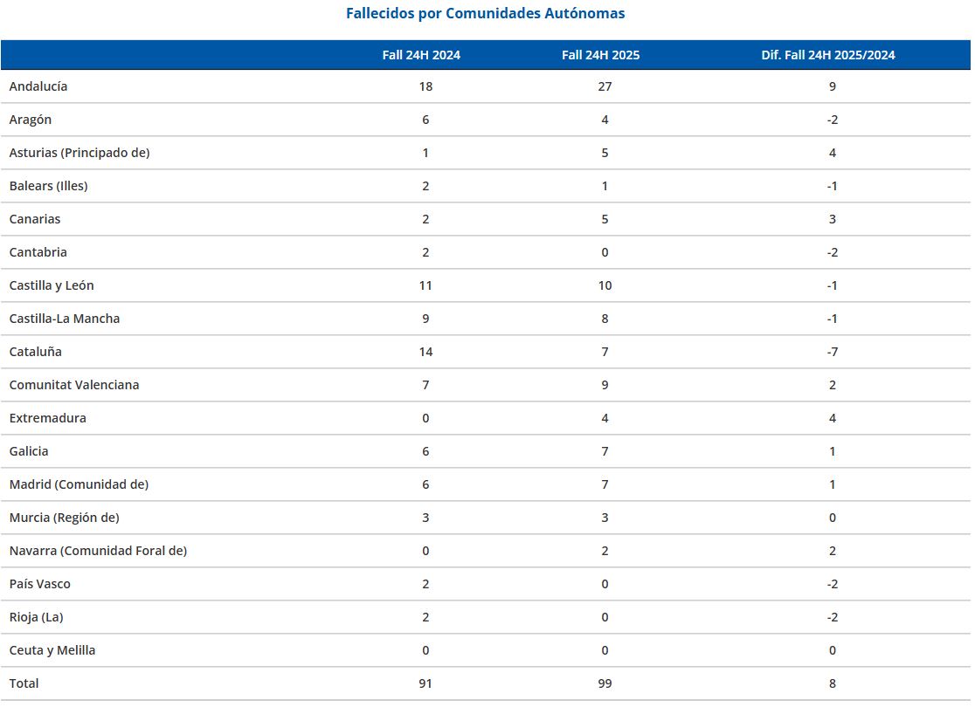Click the Fall 24H 2025 column header
This screenshot has width=975, height=707.
[x=601, y=55]
